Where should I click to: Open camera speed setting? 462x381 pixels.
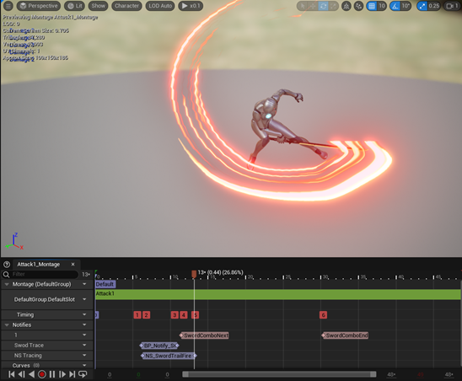[x=453, y=6]
